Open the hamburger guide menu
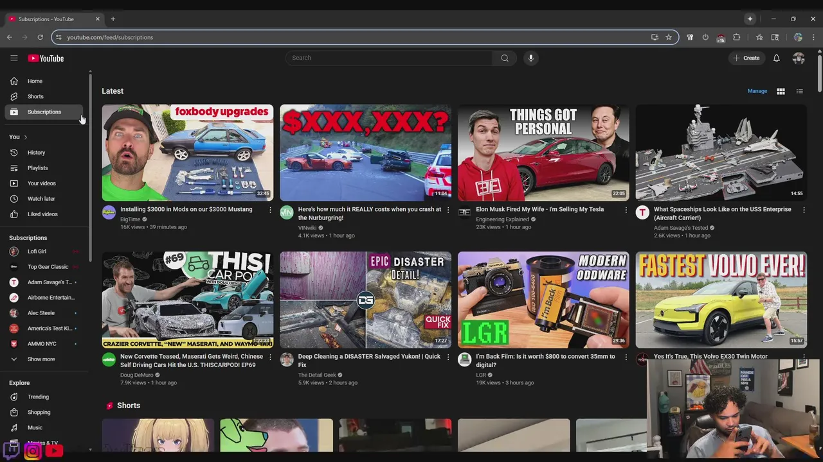The image size is (823, 462). [x=14, y=58]
